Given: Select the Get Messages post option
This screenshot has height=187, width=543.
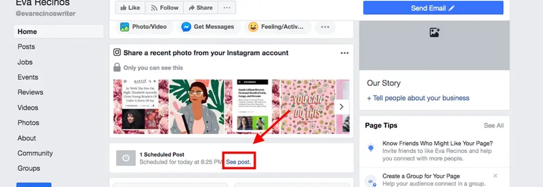Looking at the screenshot, I should [x=208, y=27].
